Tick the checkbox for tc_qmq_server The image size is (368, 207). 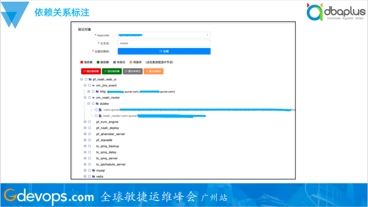(89, 158)
